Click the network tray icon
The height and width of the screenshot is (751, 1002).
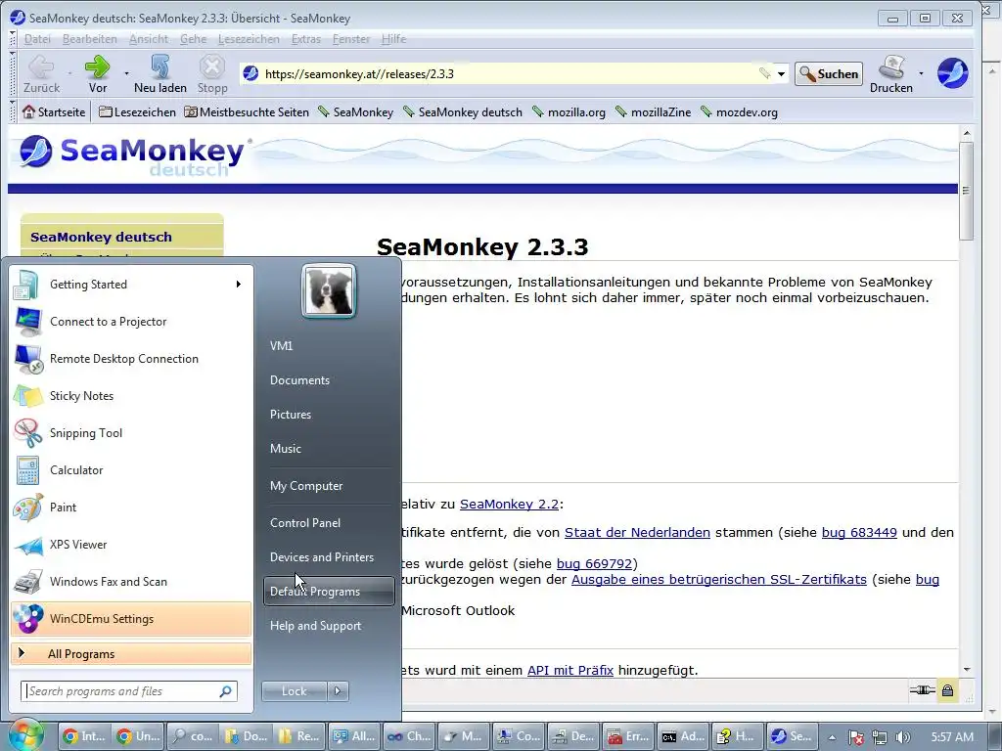pyautogui.click(x=880, y=736)
